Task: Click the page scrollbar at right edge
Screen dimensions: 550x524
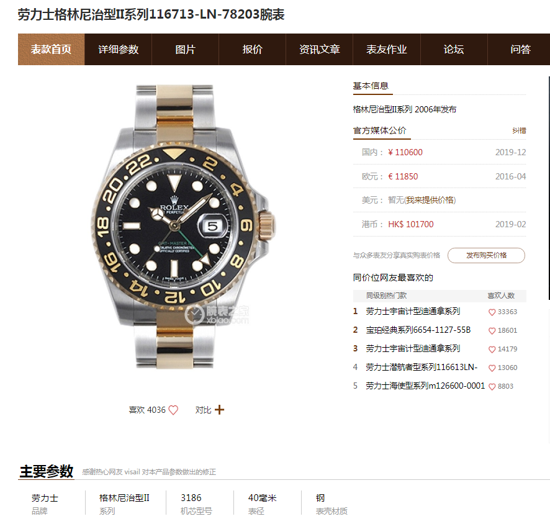Action: pyautogui.click(x=549, y=188)
